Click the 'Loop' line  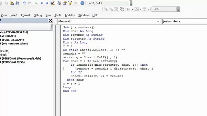point(67,87)
